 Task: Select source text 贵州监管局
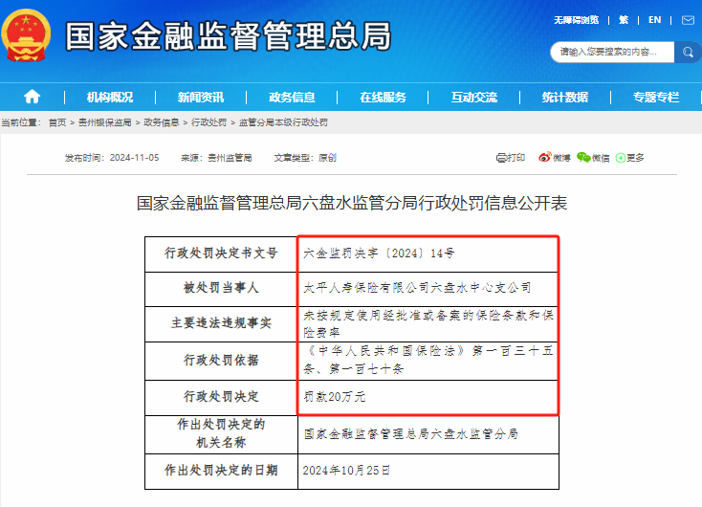click(x=230, y=158)
